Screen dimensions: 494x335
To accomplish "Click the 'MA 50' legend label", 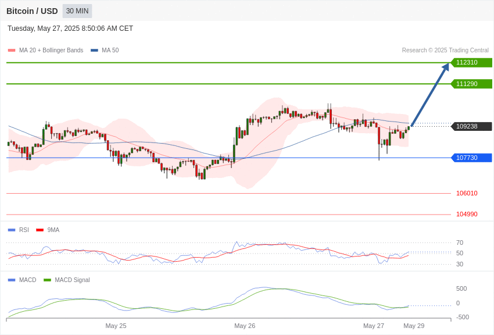I will point(110,50).
